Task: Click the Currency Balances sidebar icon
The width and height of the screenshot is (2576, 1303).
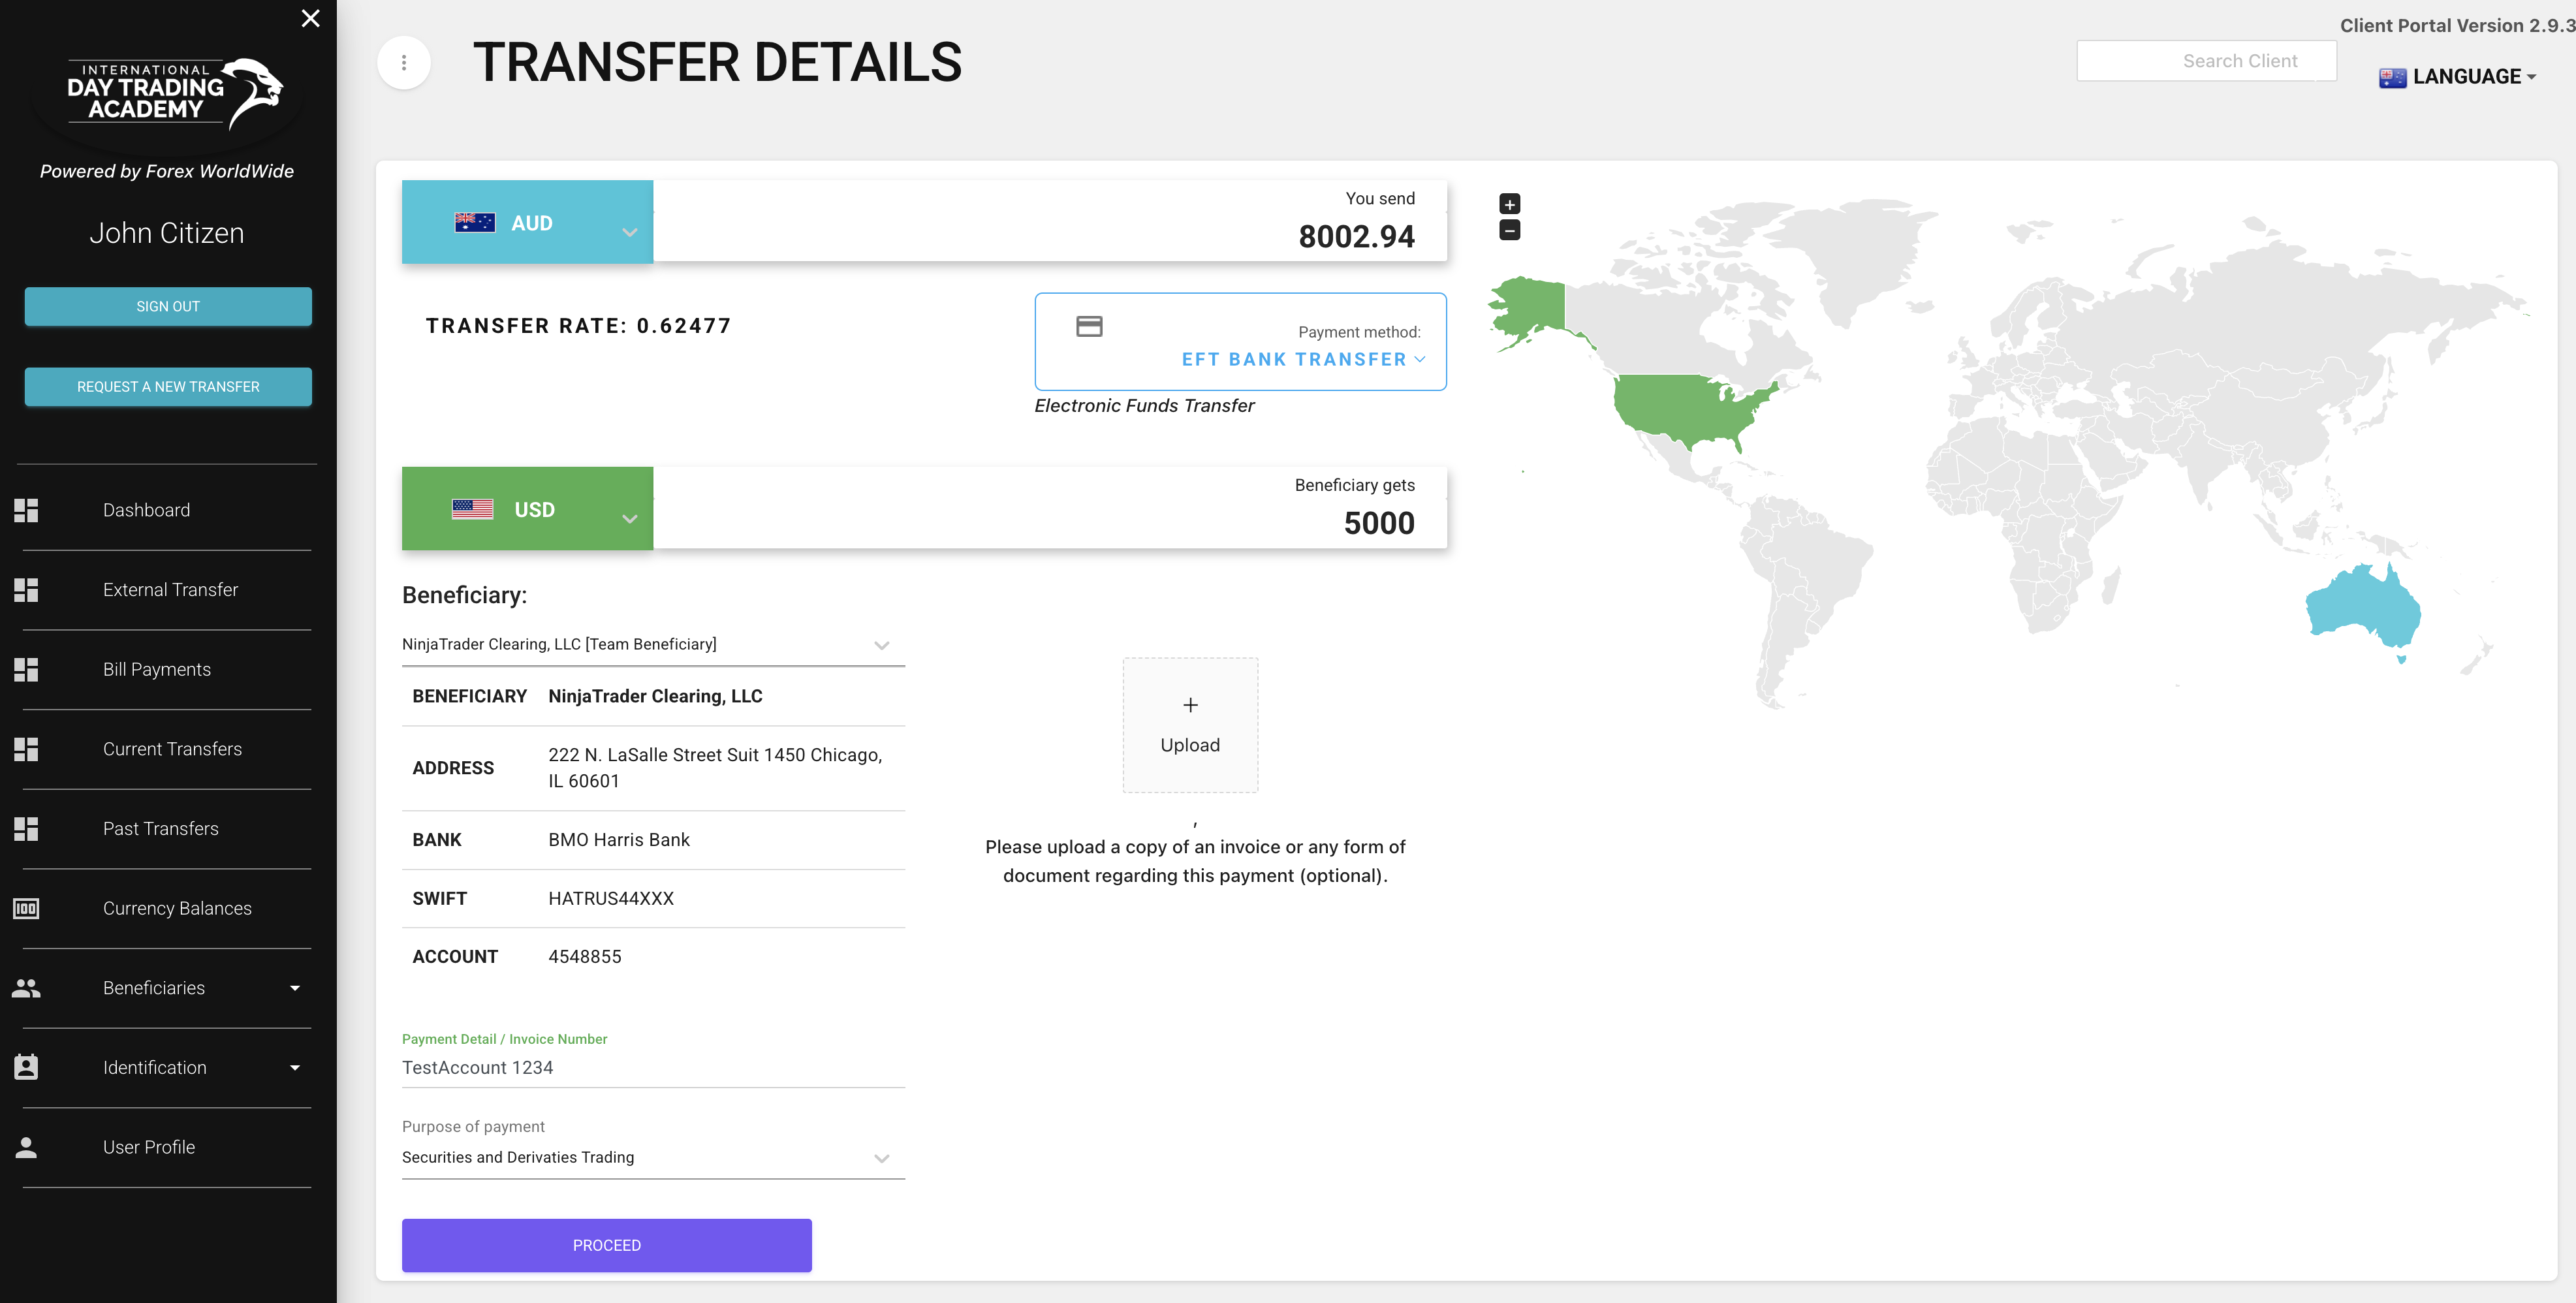Action: coord(26,908)
